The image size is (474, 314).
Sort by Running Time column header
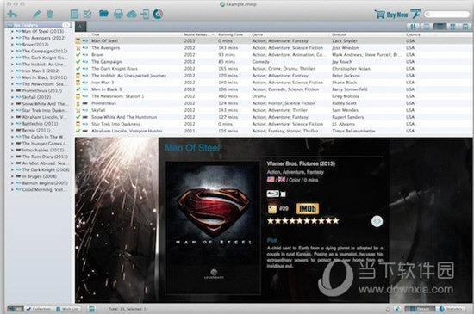(x=232, y=34)
